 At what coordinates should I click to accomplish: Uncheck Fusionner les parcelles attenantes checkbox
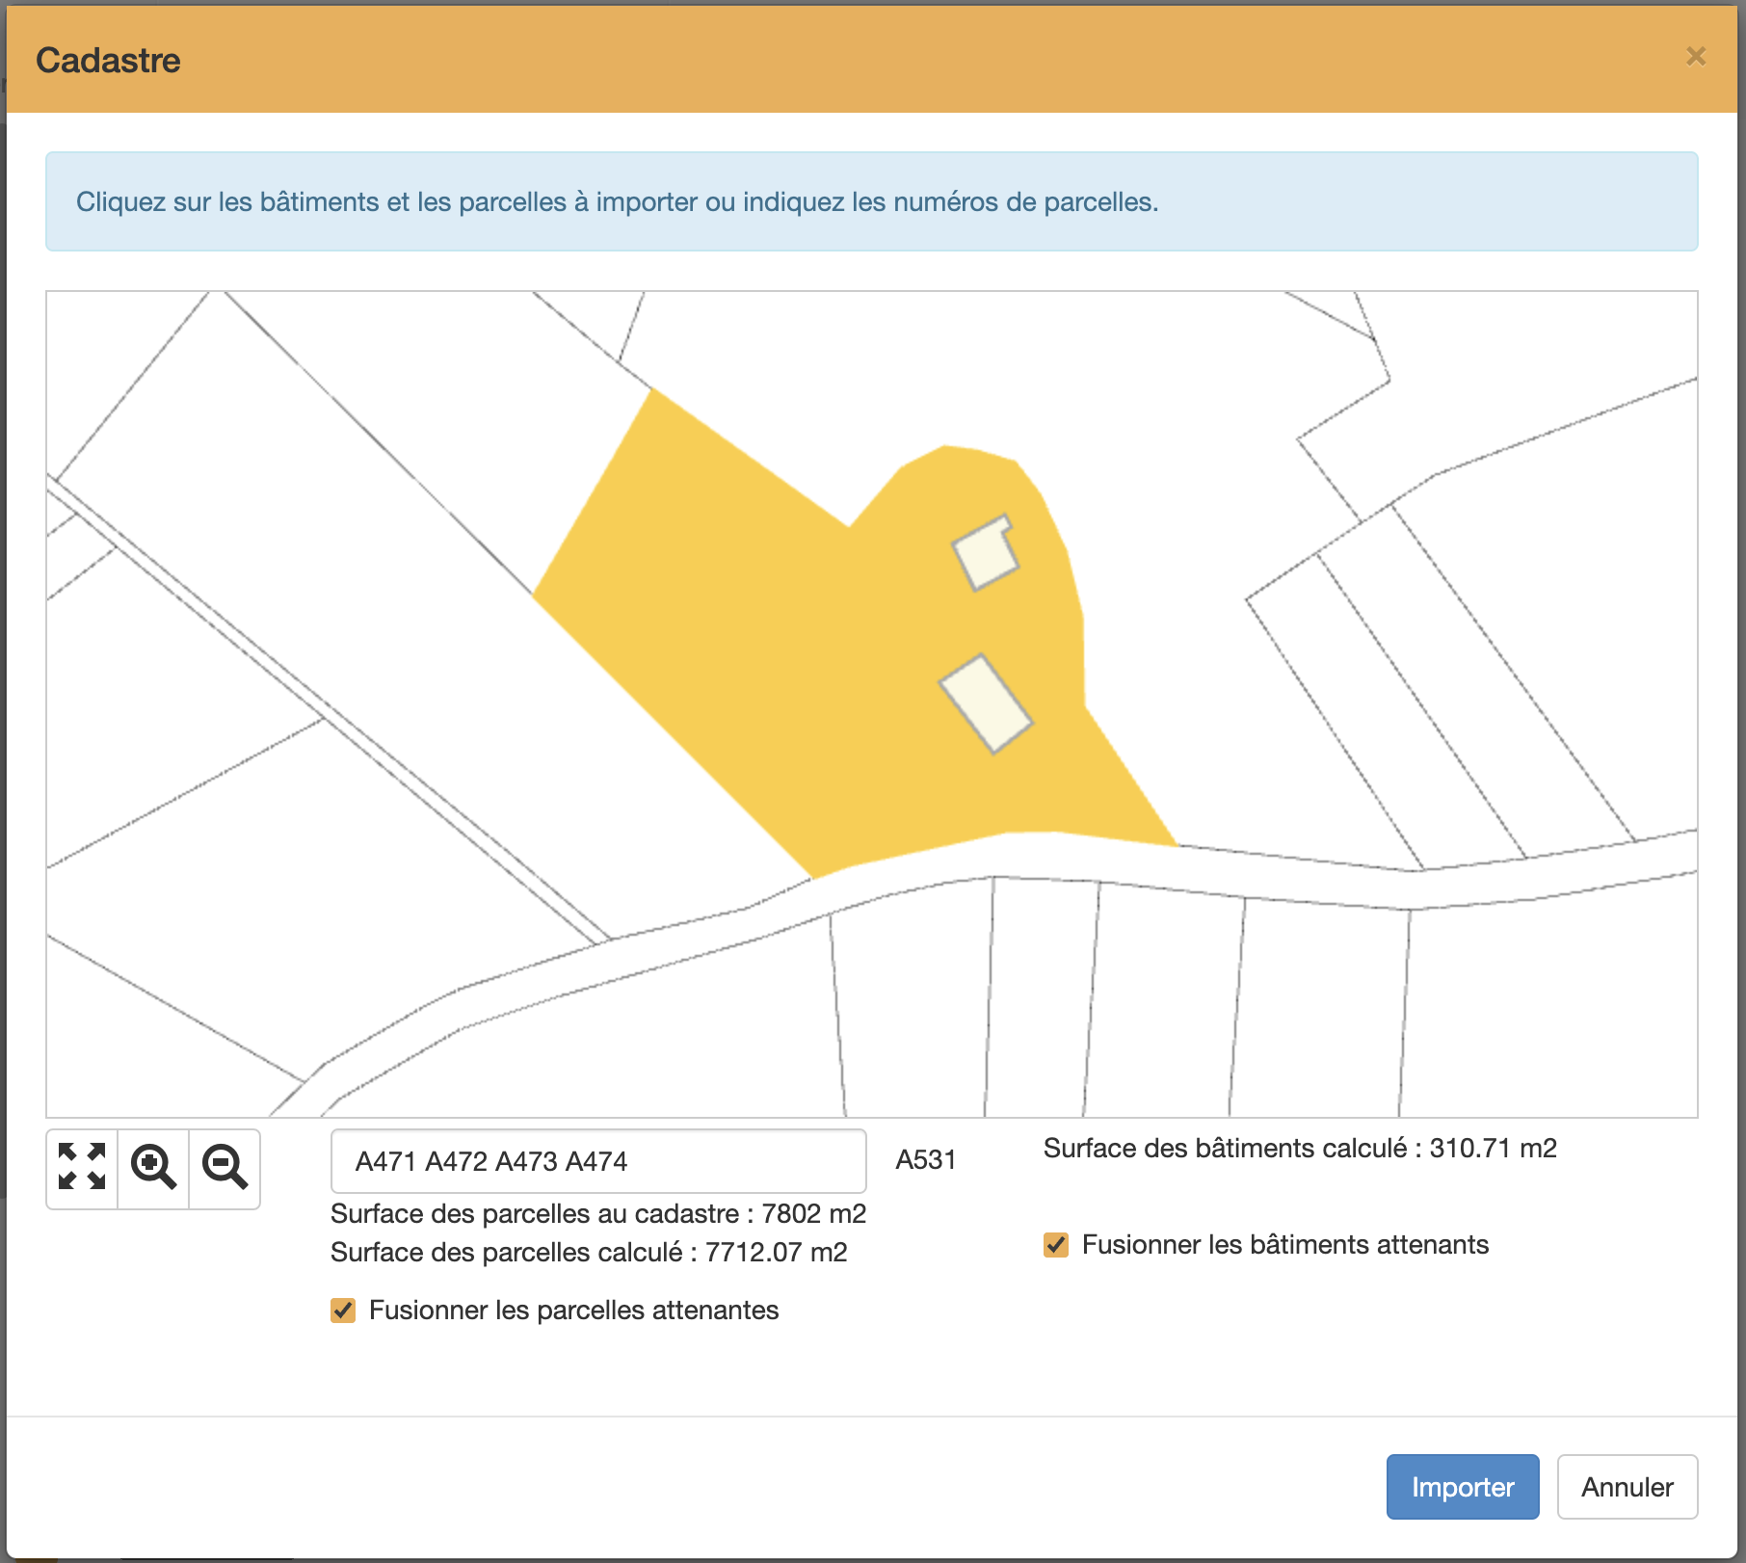click(343, 1311)
